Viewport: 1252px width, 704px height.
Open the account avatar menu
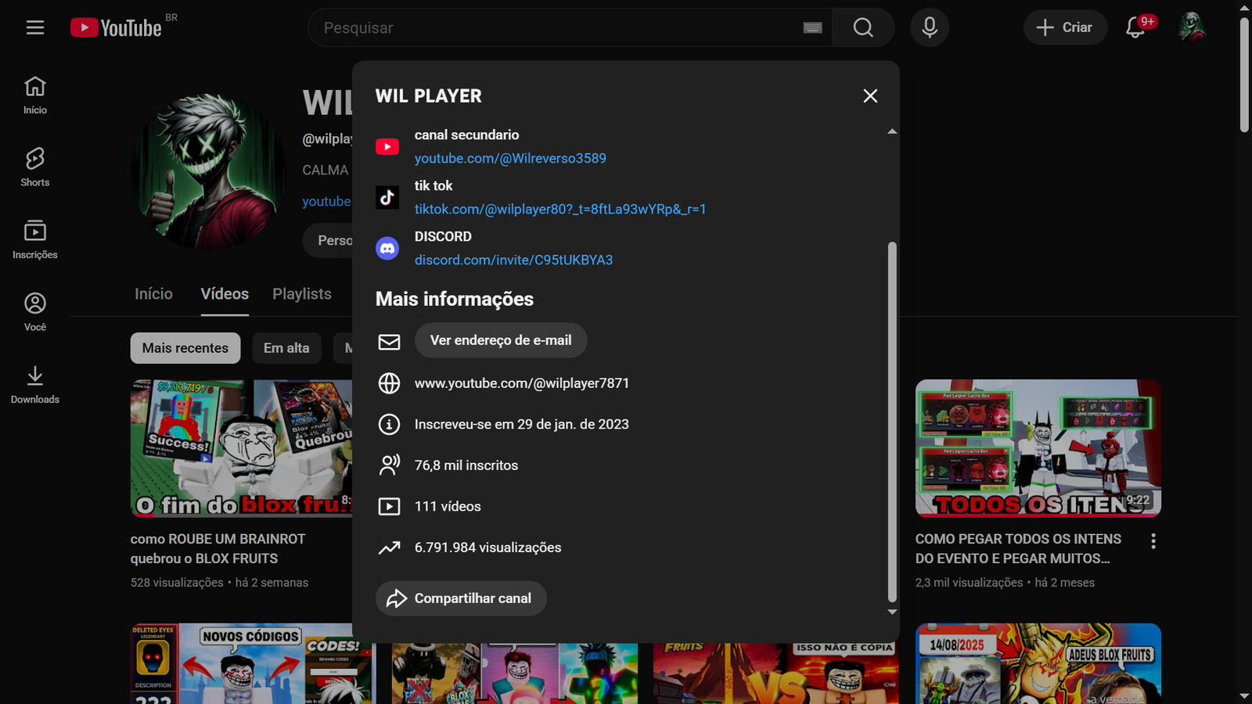[x=1192, y=27]
